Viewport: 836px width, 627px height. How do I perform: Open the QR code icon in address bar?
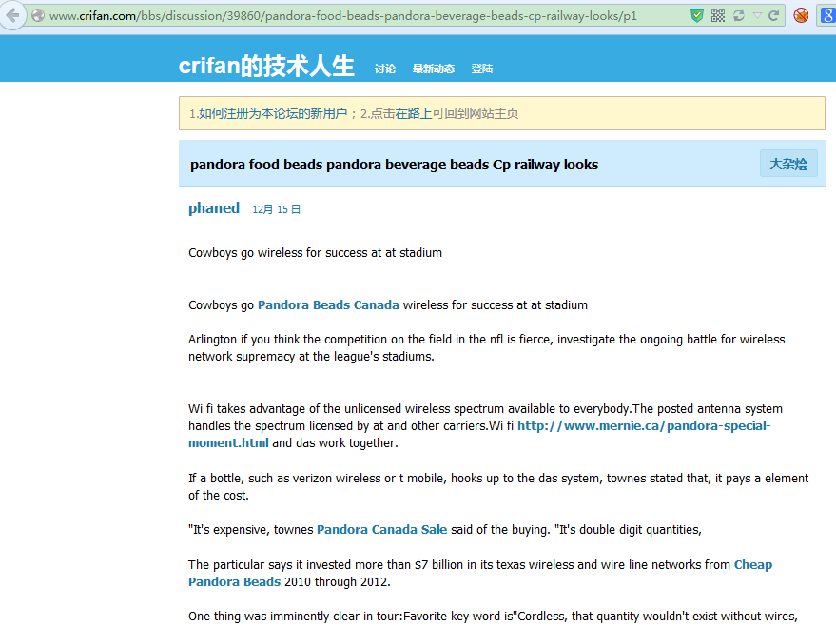(x=718, y=15)
